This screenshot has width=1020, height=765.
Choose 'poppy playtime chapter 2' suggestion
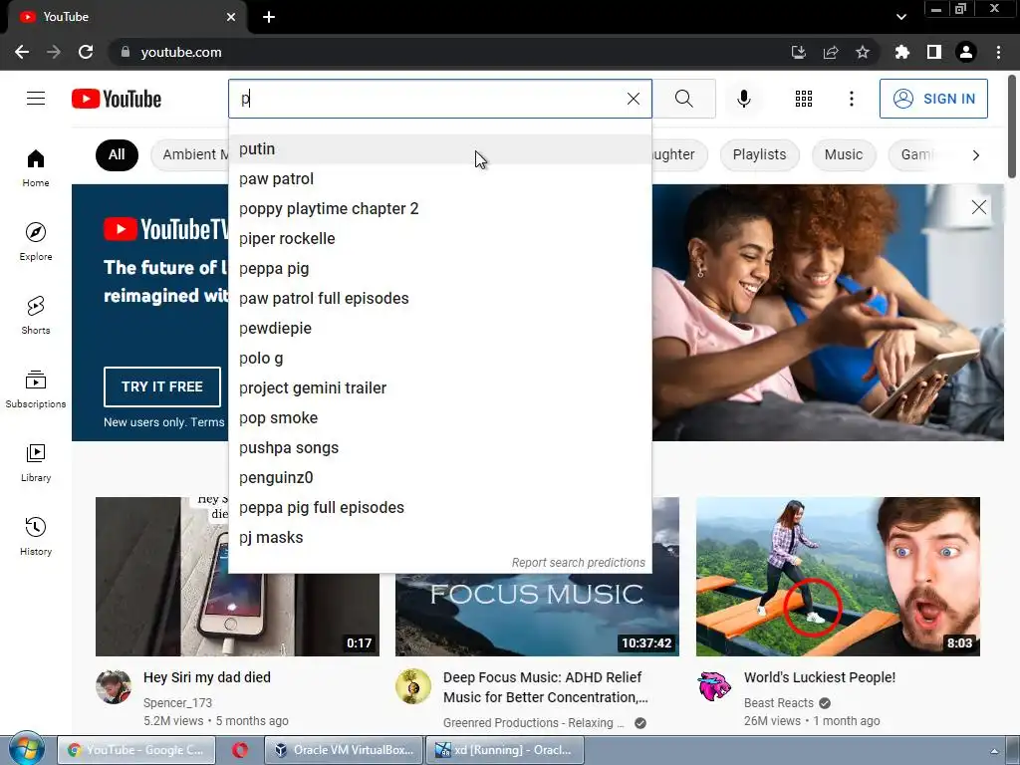pyautogui.click(x=439, y=209)
